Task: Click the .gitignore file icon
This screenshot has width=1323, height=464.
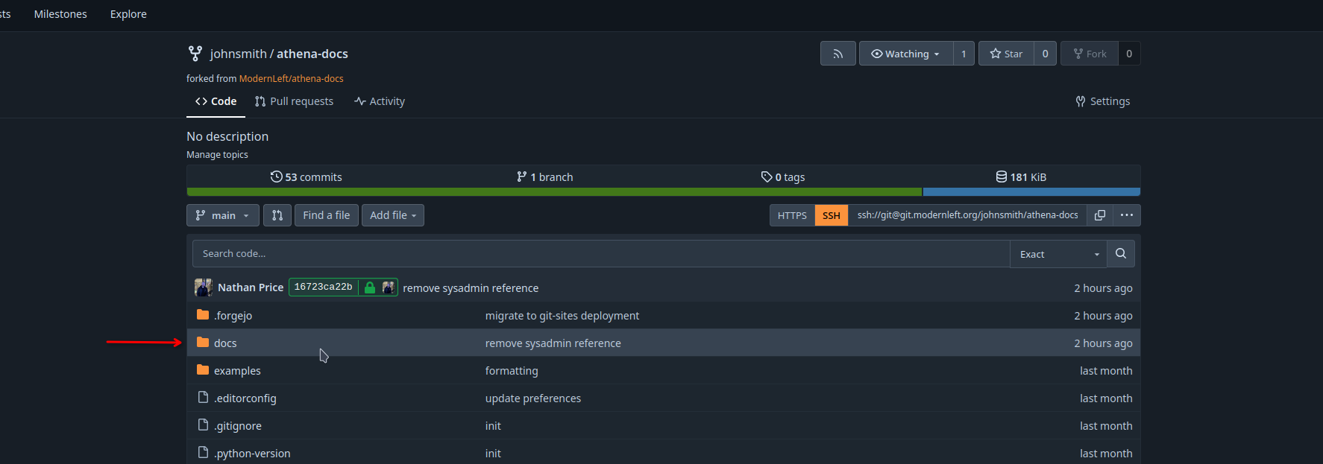Action: (x=203, y=425)
